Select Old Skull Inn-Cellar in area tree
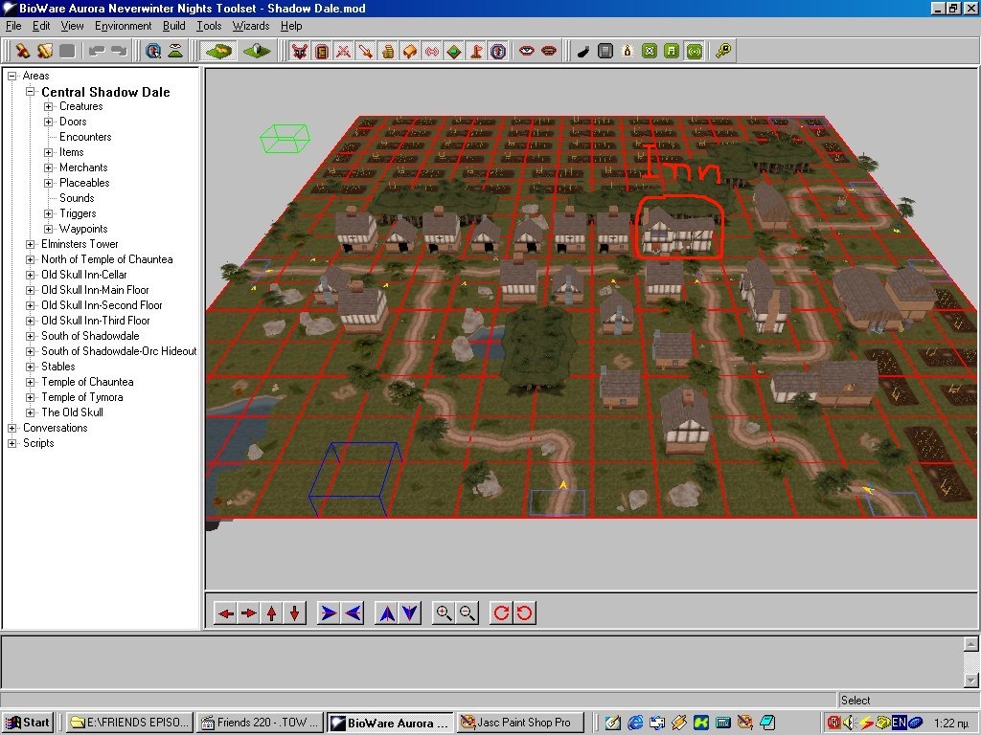Viewport: 981px width, 735px height. (x=83, y=275)
